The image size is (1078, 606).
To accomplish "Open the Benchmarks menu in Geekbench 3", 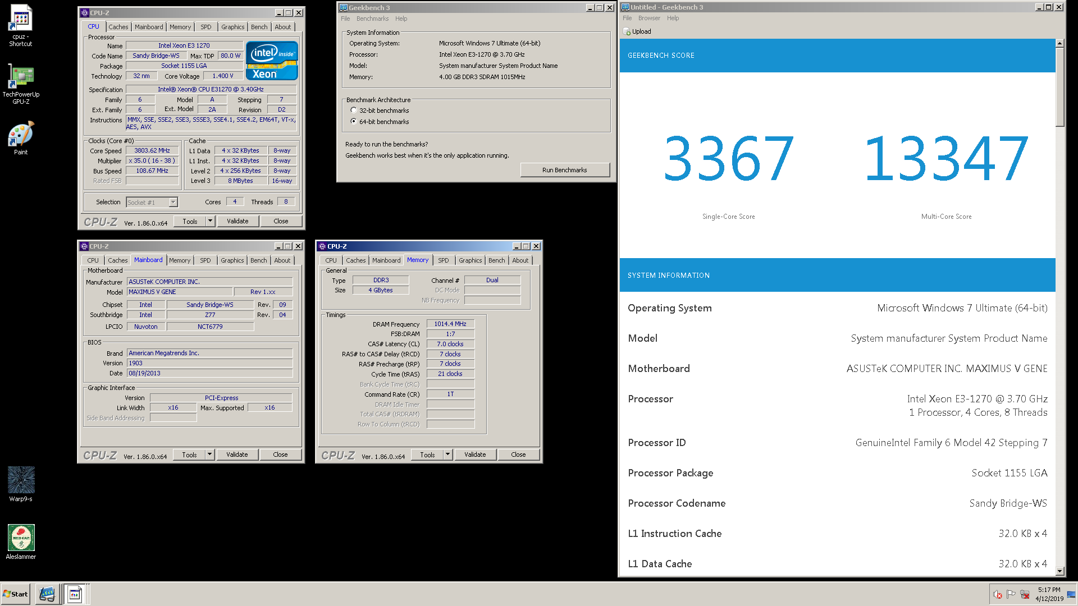I will pos(372,19).
